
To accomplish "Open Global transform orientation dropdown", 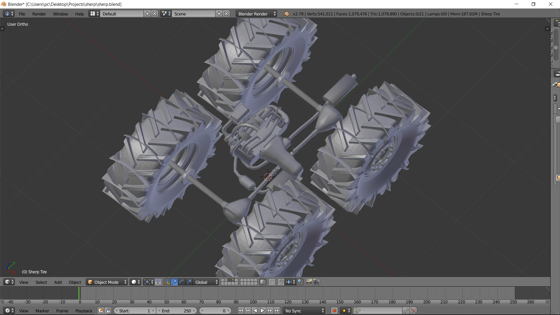I will pos(206,282).
